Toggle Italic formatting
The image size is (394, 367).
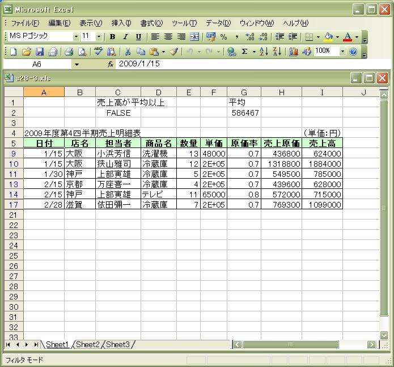[x=125, y=37]
